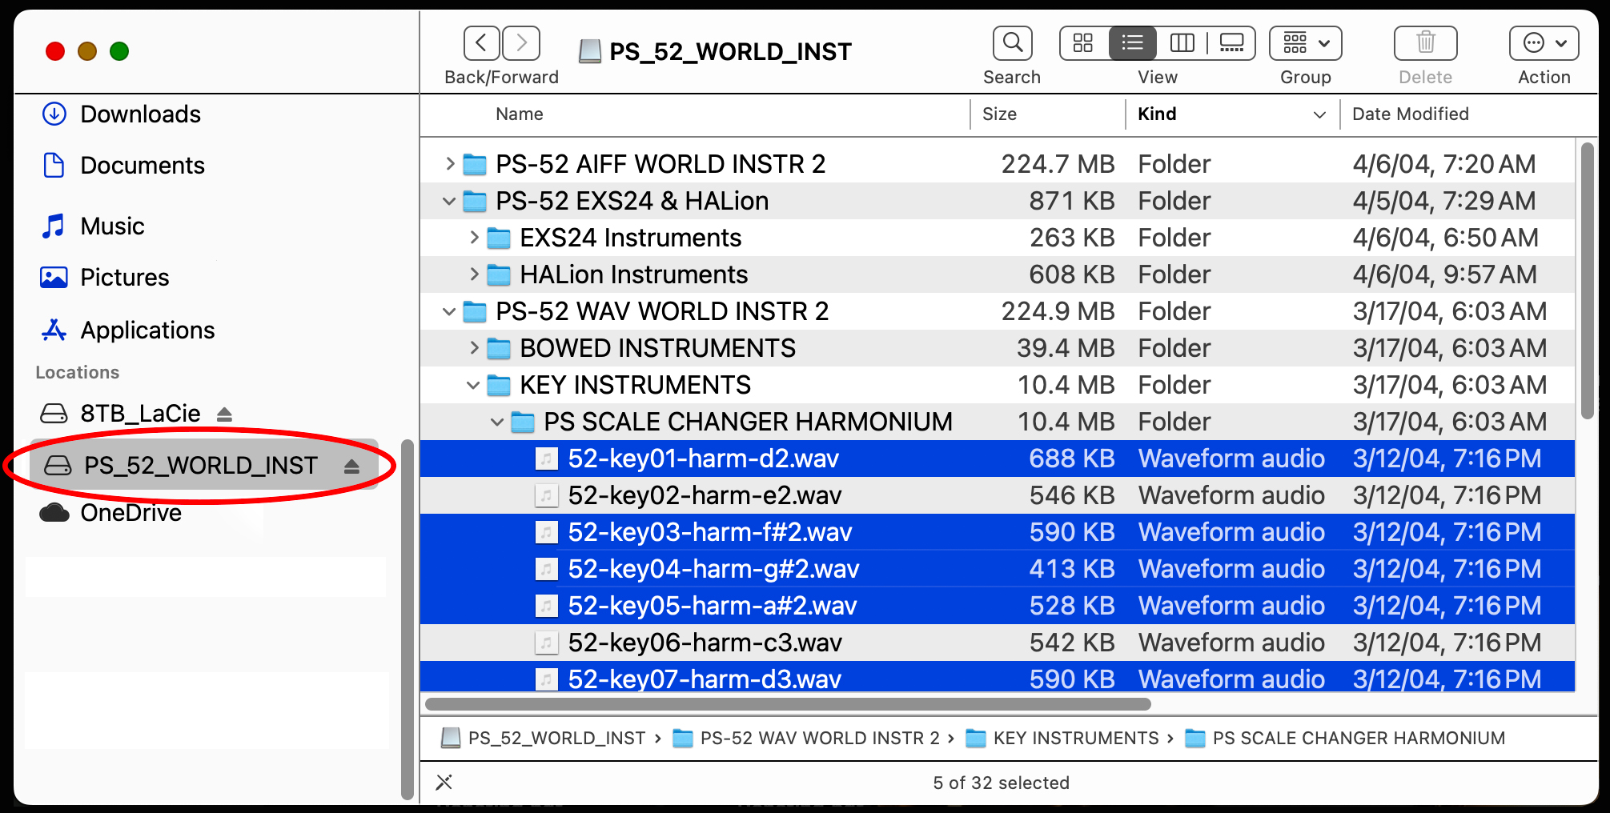Sort by Date Modified column
Viewport: 1610px width, 813px height.
click(1411, 114)
